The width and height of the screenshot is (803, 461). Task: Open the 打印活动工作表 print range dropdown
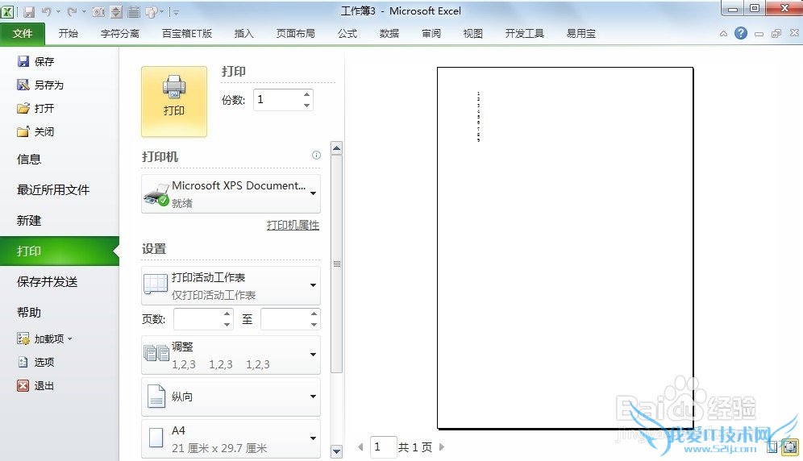pyautogui.click(x=231, y=285)
